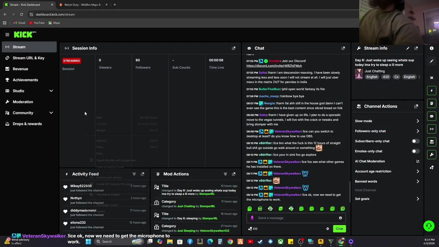The image size is (439, 247).
Task: Open Banned words settings
Action: tap(387, 181)
